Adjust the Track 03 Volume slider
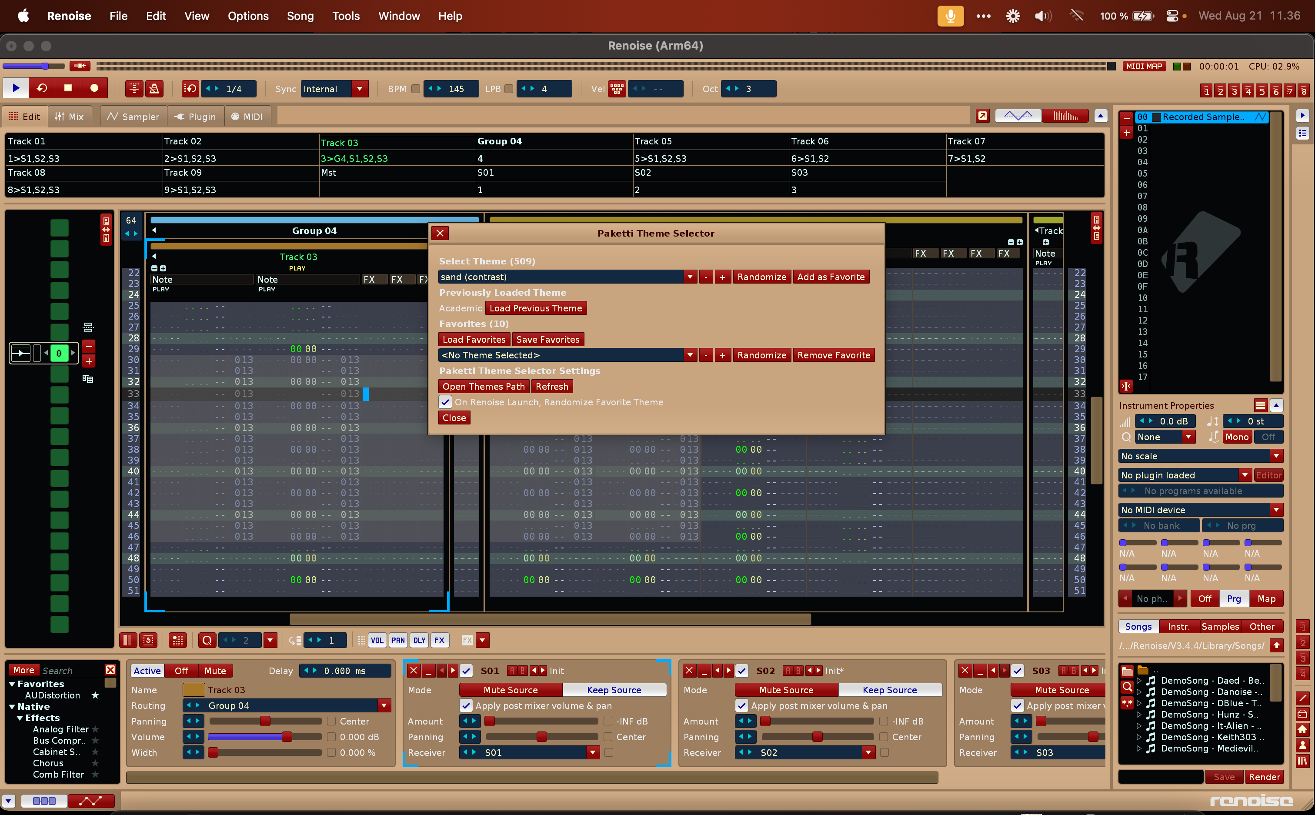The width and height of the screenshot is (1315, 815). (287, 737)
